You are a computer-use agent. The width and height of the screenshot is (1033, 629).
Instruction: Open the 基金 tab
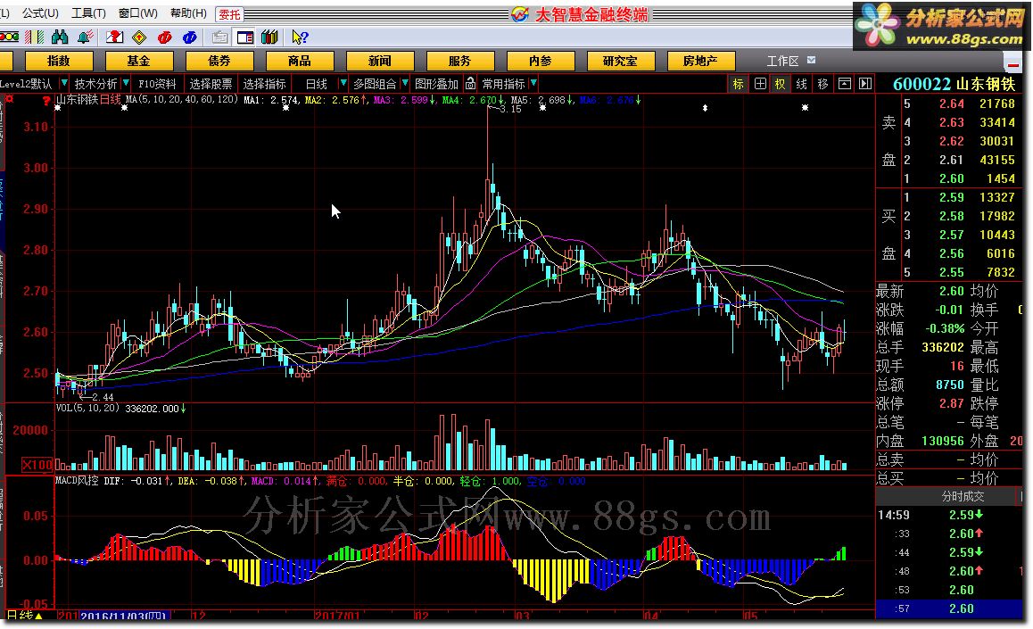(138, 61)
